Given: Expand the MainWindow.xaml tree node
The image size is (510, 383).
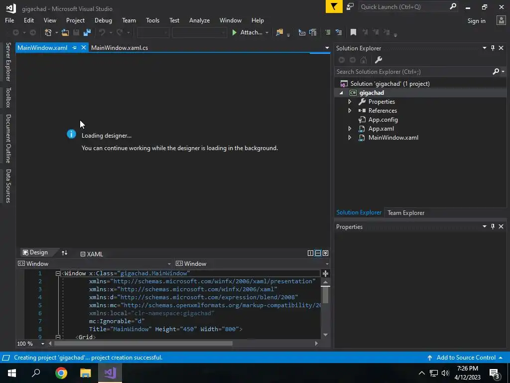Looking at the screenshot, I should (x=350, y=138).
